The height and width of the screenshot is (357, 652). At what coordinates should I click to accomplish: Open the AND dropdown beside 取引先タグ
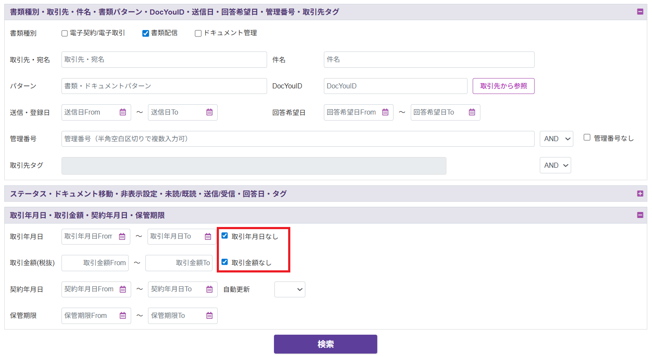coord(555,166)
